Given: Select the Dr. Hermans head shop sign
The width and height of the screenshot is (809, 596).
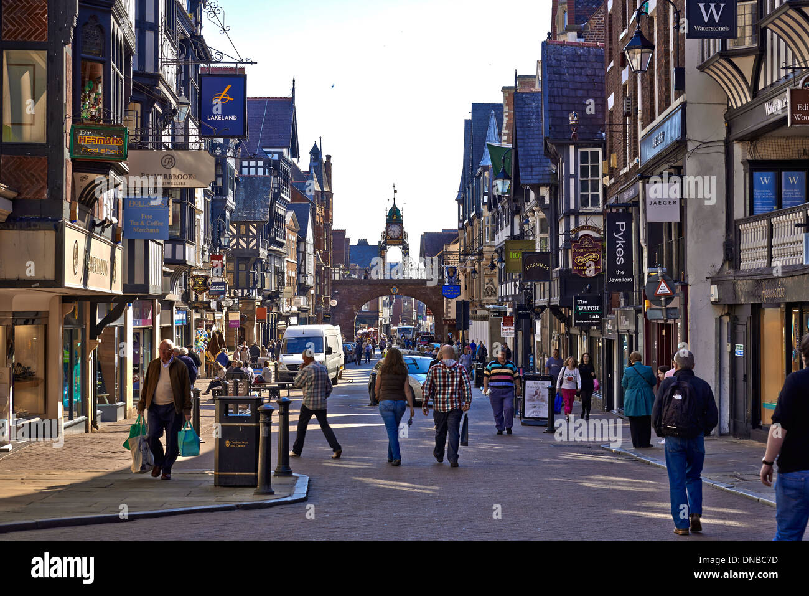Looking at the screenshot, I should 99,143.
